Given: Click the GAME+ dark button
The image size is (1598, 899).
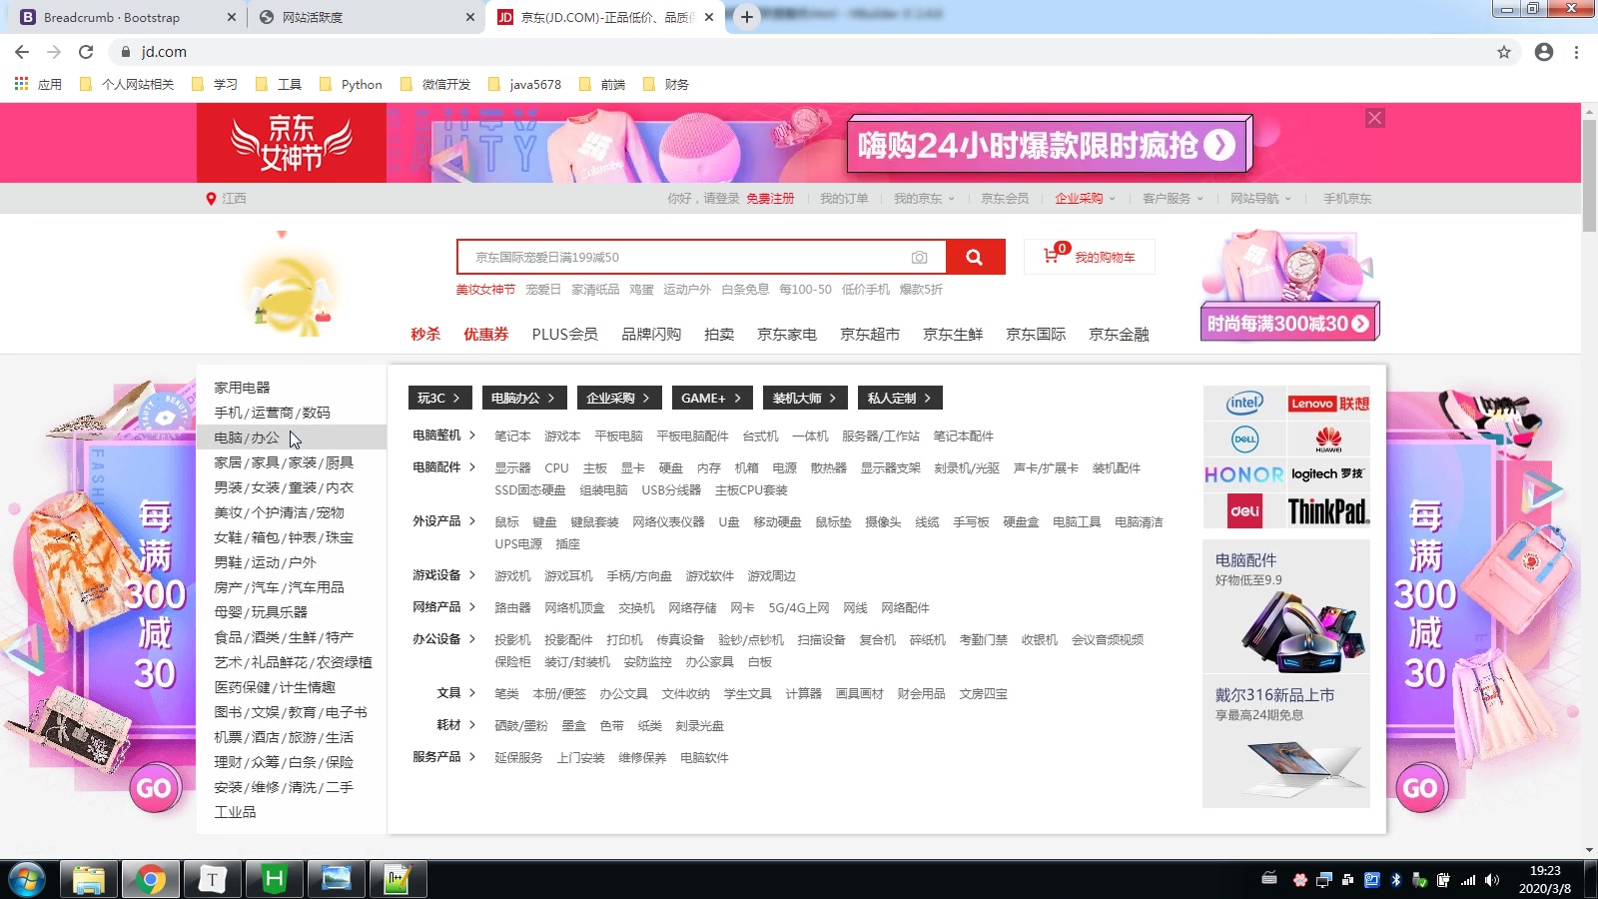Looking at the screenshot, I should (711, 398).
